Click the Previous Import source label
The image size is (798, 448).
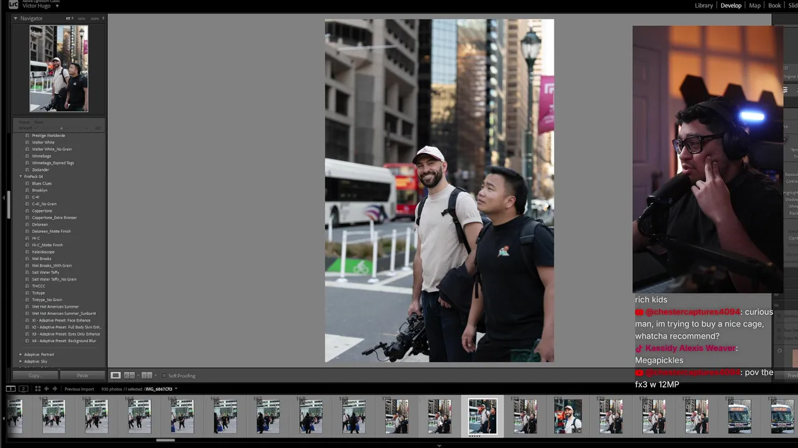[79, 389]
